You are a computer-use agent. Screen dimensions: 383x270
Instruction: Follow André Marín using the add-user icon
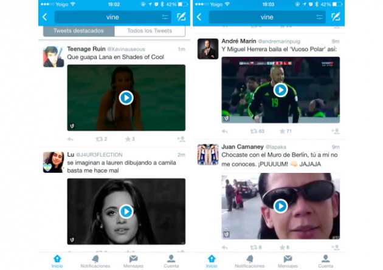[x=335, y=131]
